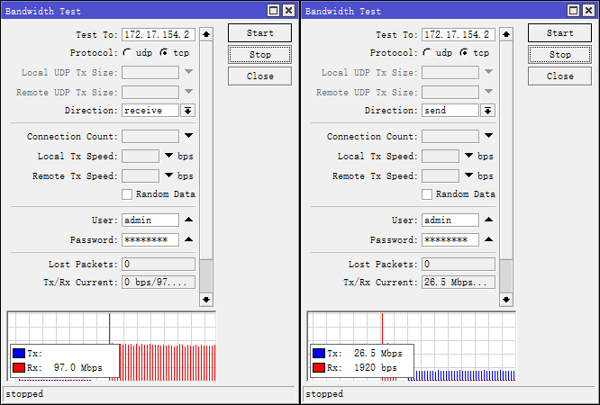Close the right Bandwidth Test window via X
Image resolution: width=600 pixels, height=405 pixels.
coord(588,10)
